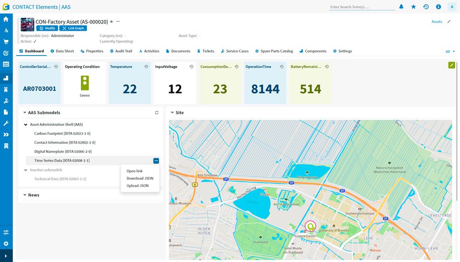Switch to the Service Cases tab

235,51
